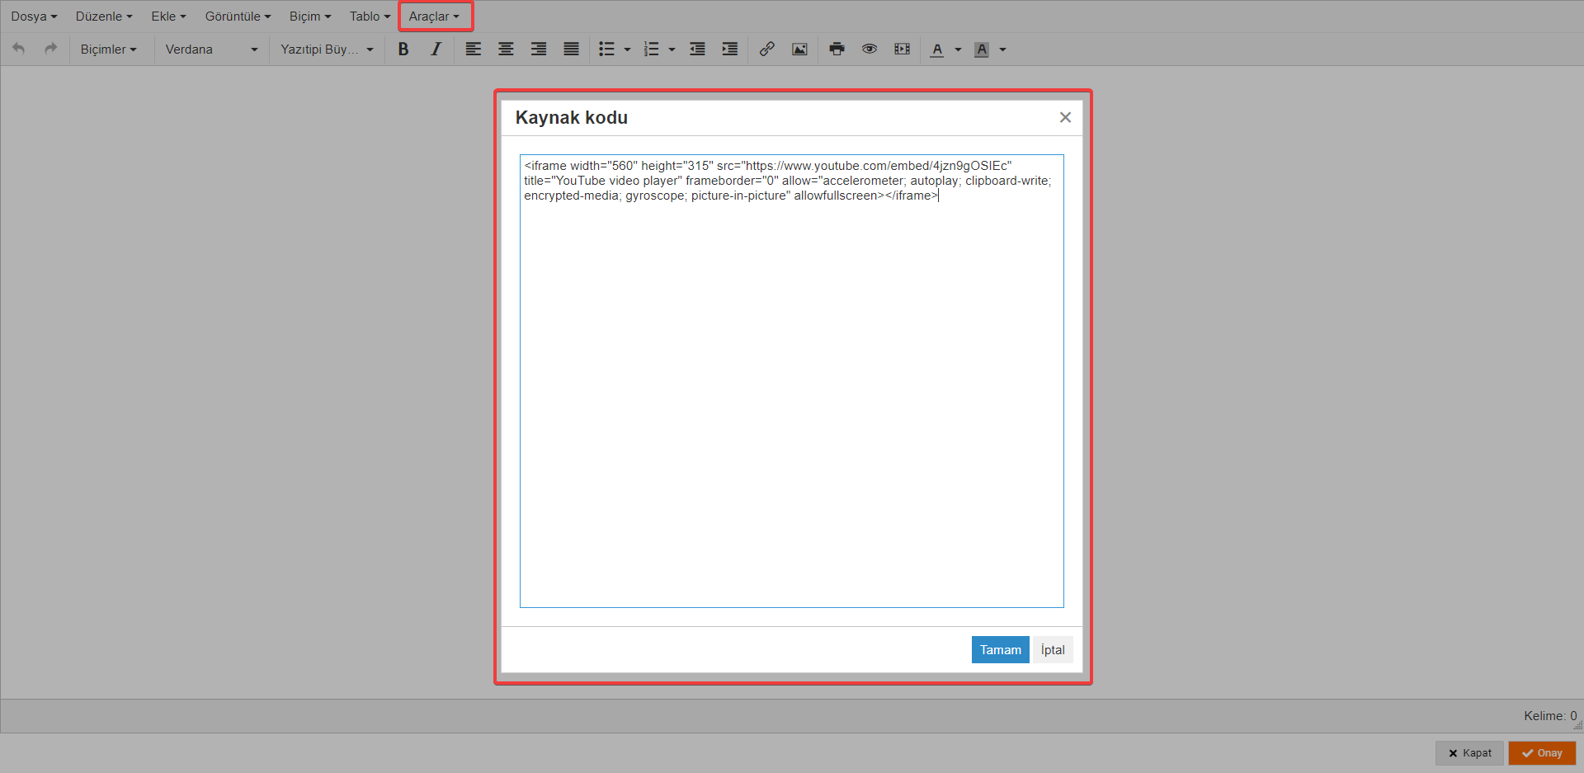Viewport: 1584px width, 773px height.
Task: Open the Ekle menu
Action: 168,16
